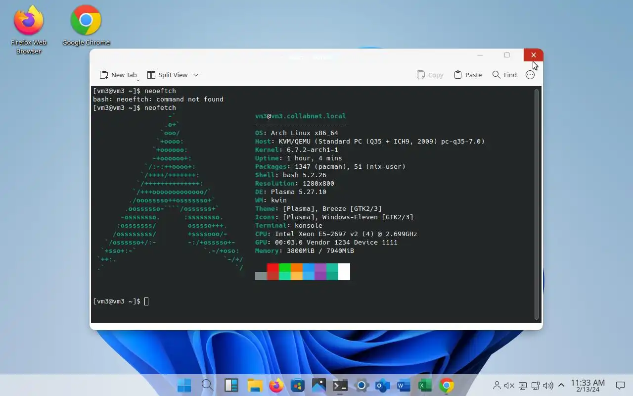Viewport: 633px width, 396px height.
Task: Click the 'Memory: 3800MiB / 7940MiB' line
Action: click(x=305, y=251)
